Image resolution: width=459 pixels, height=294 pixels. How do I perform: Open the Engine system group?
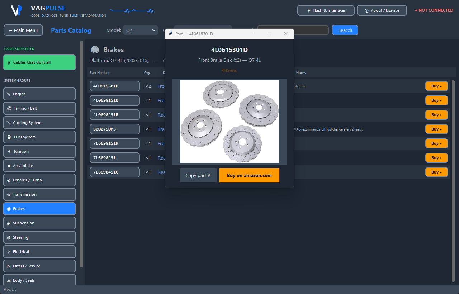39,94
